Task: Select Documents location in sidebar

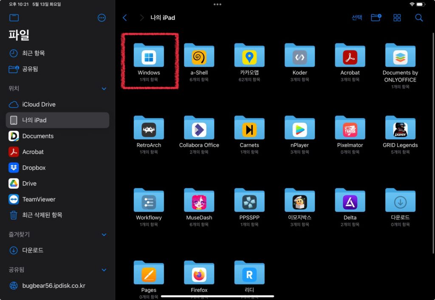Action: 57,136
